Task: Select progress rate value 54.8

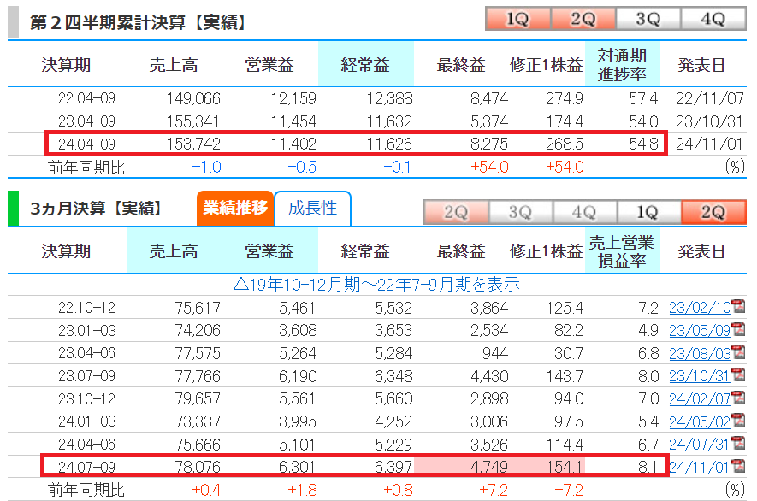Action: point(643,144)
